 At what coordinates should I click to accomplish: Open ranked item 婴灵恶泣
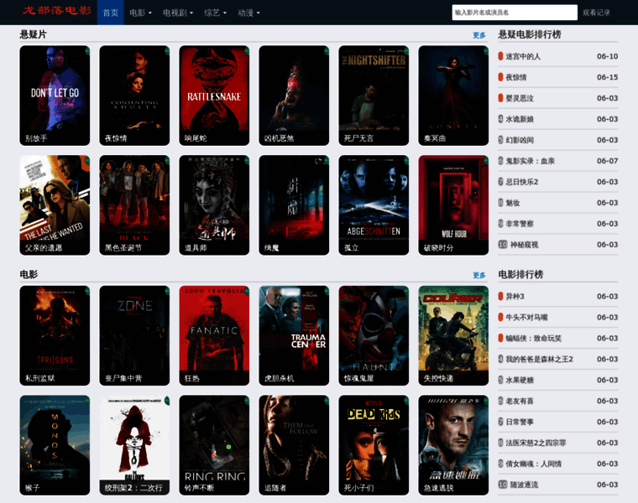click(520, 98)
